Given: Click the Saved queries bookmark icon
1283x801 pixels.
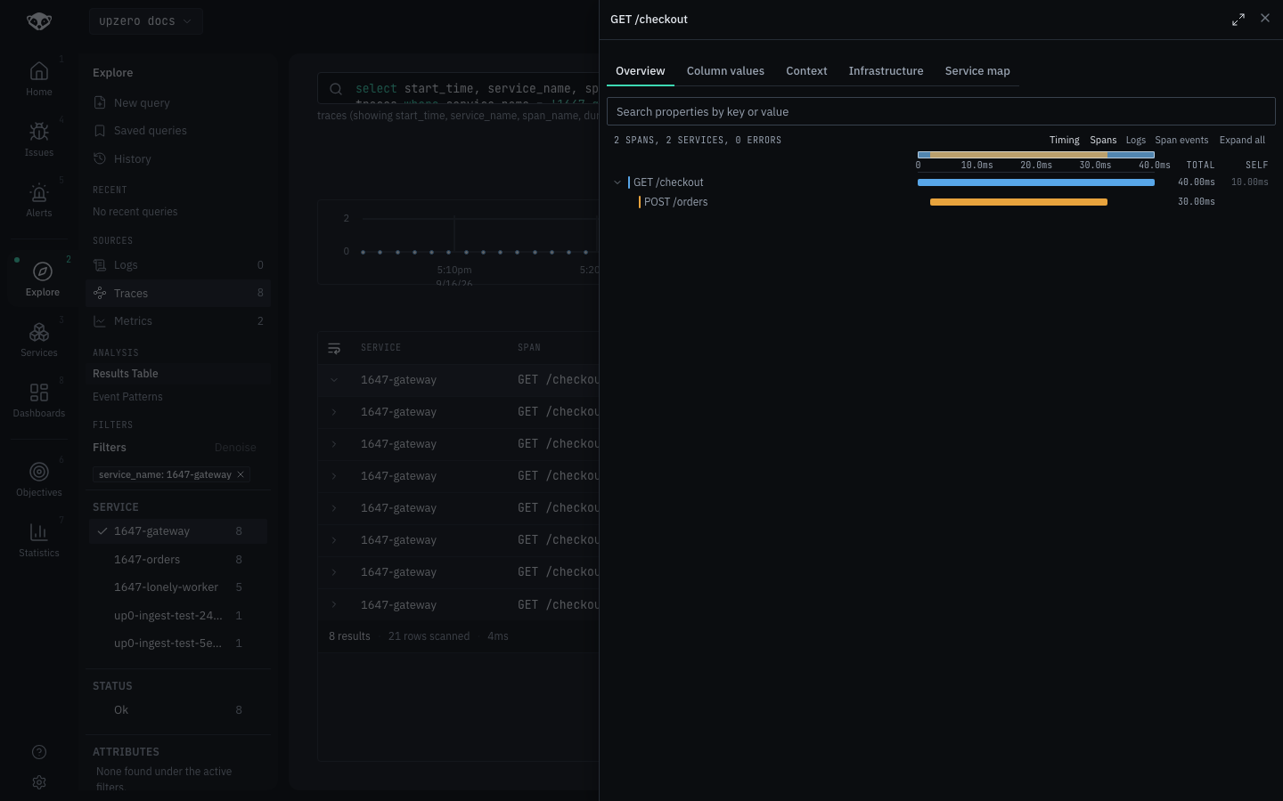Looking at the screenshot, I should click(x=100, y=131).
